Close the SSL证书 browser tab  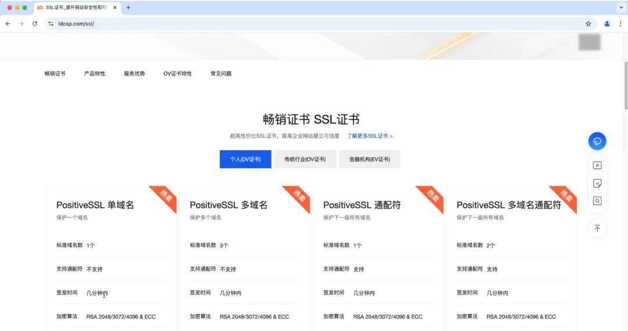point(115,7)
